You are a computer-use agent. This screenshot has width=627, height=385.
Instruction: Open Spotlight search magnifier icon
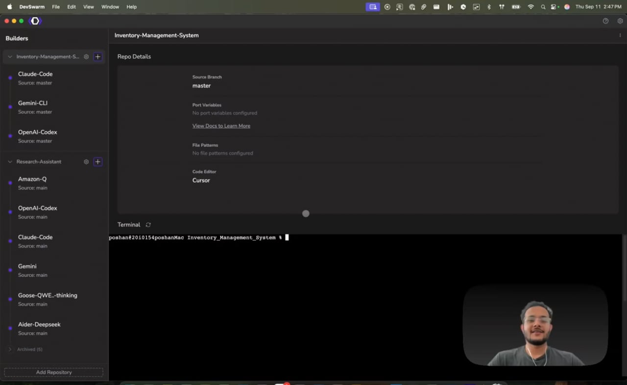pyautogui.click(x=543, y=7)
